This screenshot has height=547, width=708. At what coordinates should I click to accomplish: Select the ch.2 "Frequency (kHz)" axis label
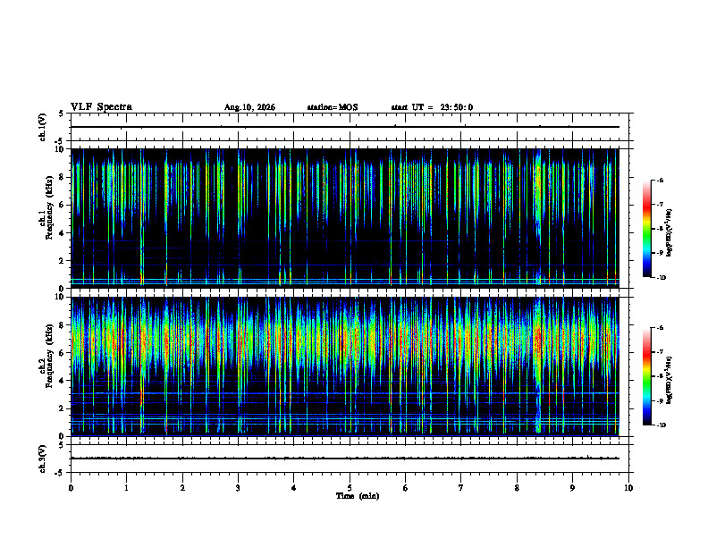[x=50, y=356]
